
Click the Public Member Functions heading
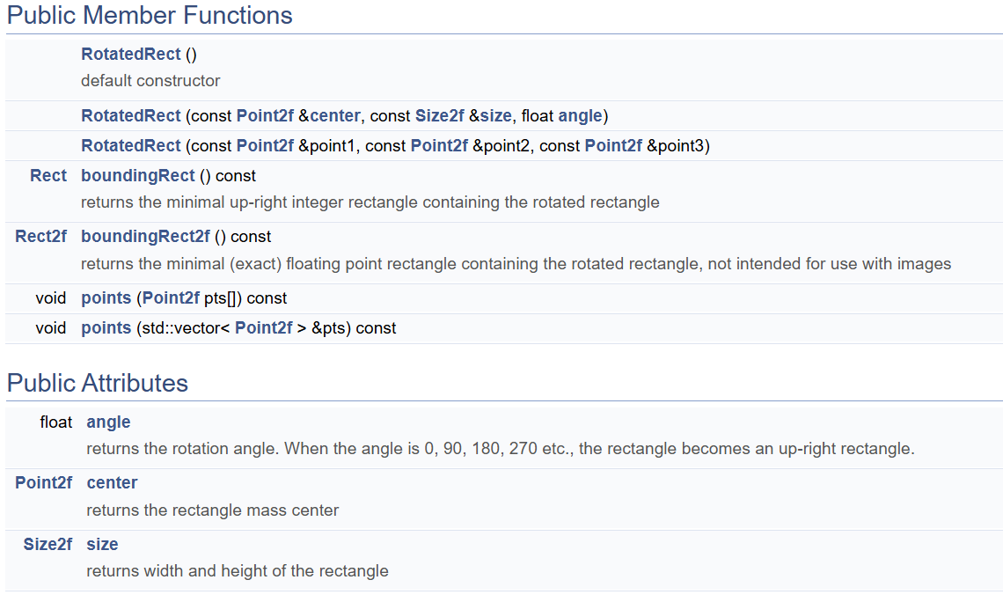tap(150, 15)
